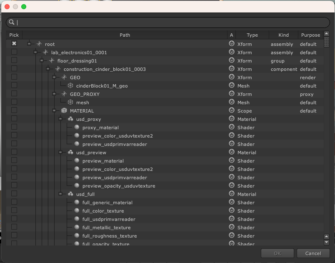This screenshot has width=335, height=263.
Task: Click the material icon beside usd_proxy
Action: 70,119
